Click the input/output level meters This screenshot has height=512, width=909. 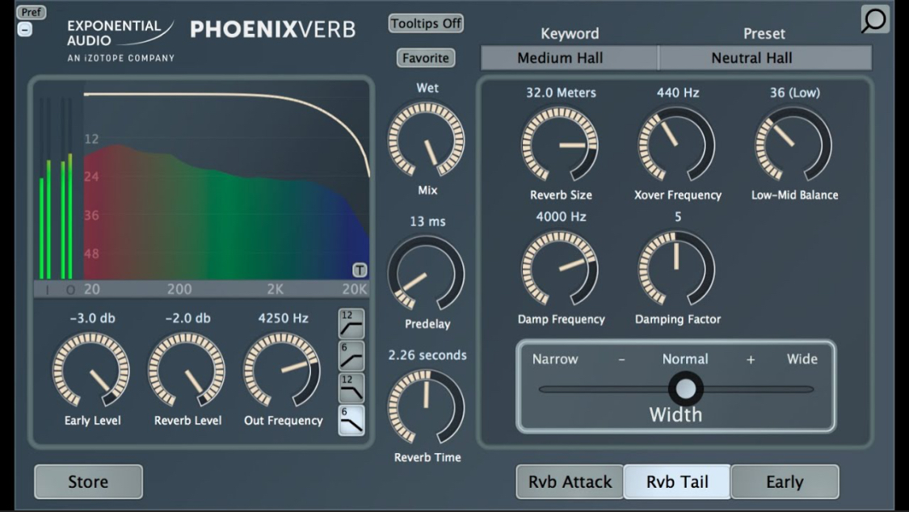(x=57, y=188)
